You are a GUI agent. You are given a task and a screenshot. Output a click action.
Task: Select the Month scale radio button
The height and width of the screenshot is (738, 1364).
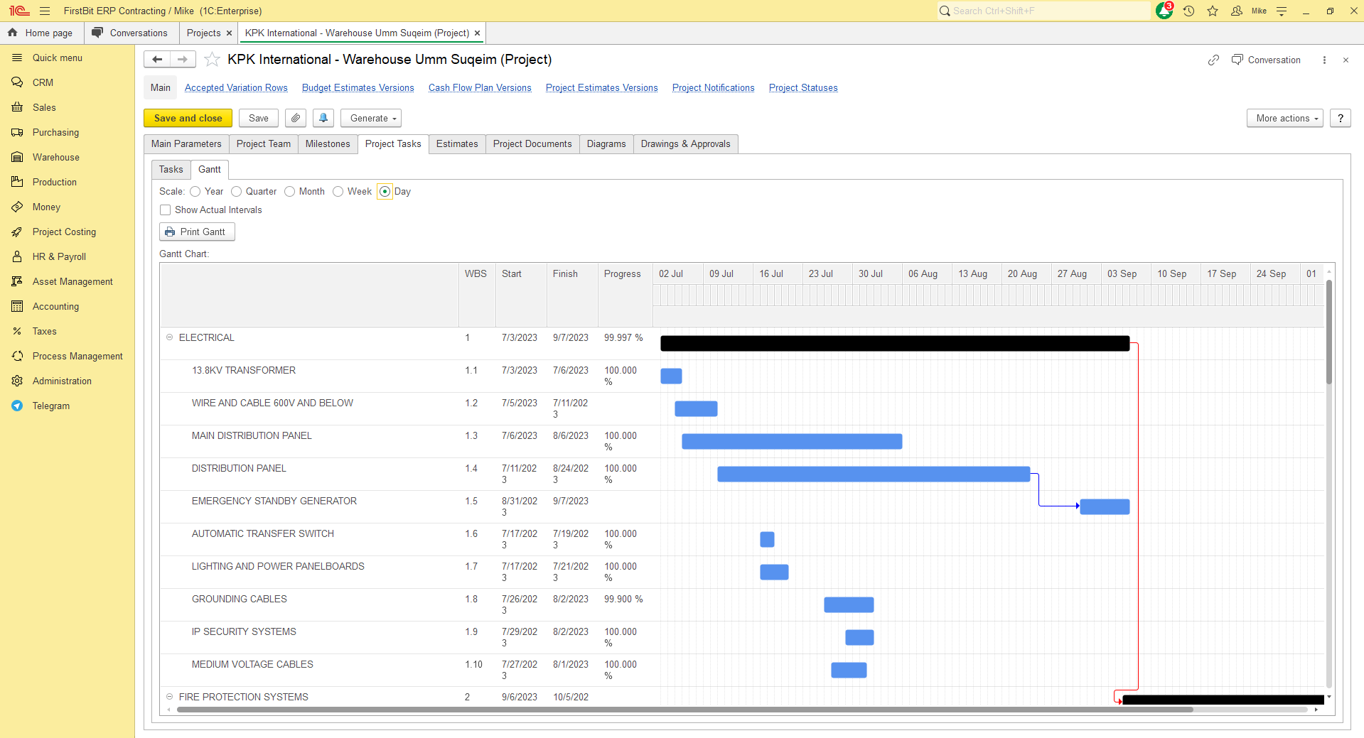290,192
